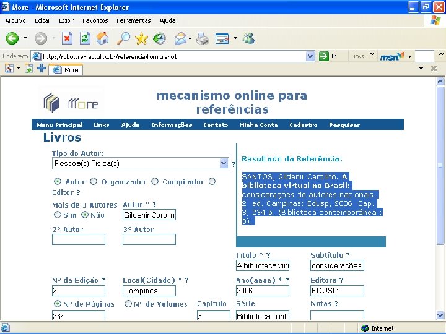Open the address bar dropdown arrow
The height and width of the screenshot is (334, 446).
(x=310, y=56)
